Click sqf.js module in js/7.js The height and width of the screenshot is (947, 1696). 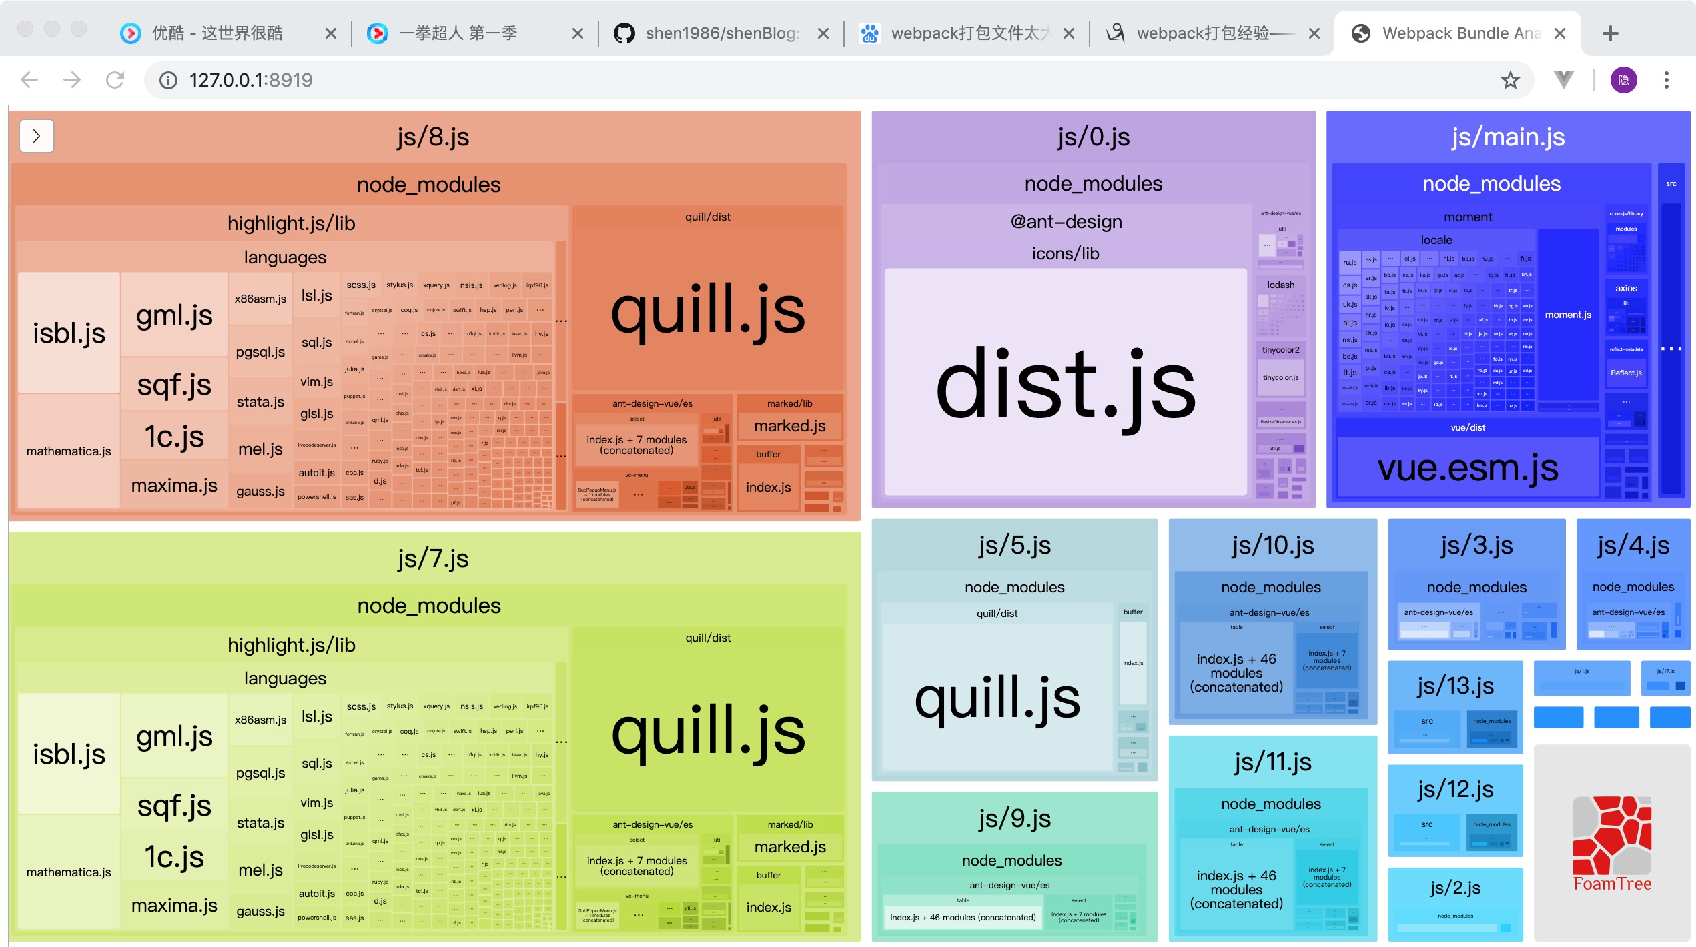pyautogui.click(x=174, y=806)
